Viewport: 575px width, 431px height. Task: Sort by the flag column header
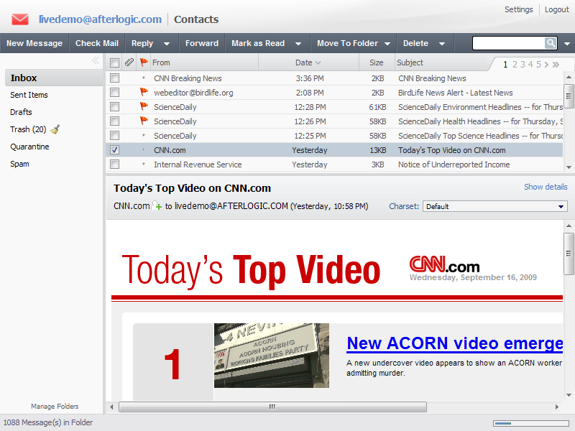click(x=144, y=62)
